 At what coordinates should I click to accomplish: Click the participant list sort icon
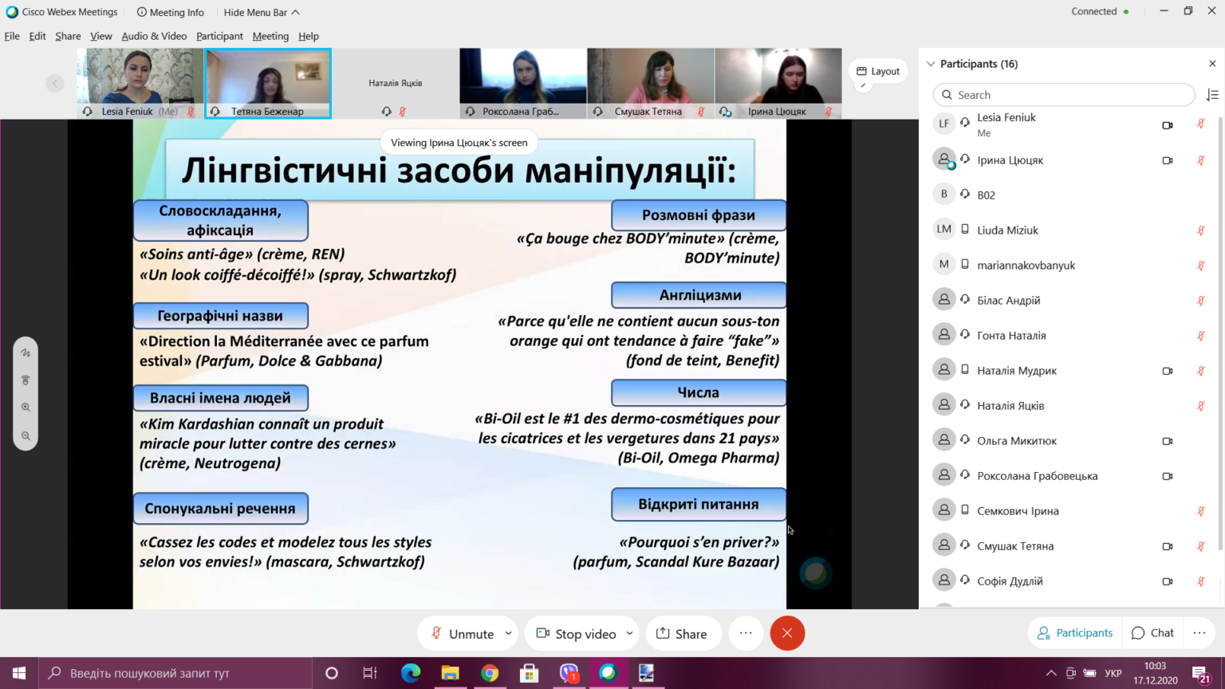tap(1212, 95)
